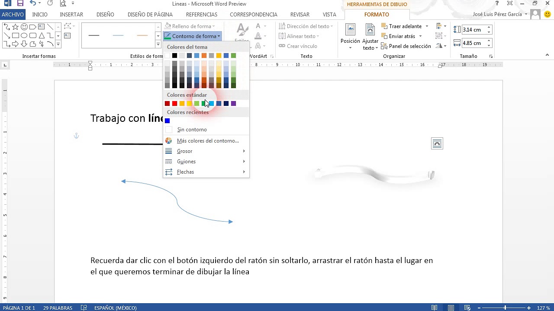Click the Draw Text Box icon
This screenshot has height=311, width=554.
click(x=68, y=36)
